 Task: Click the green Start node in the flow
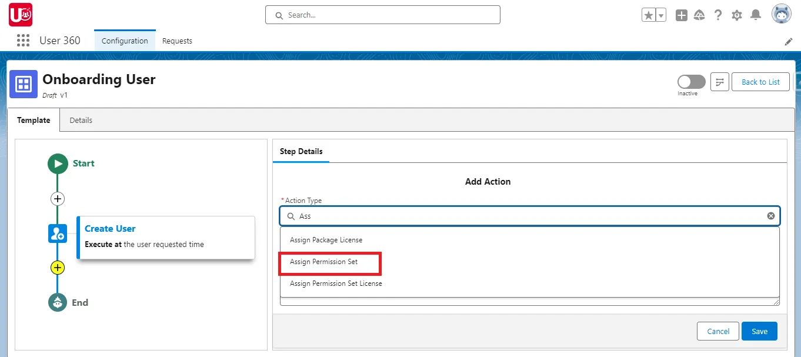(x=57, y=164)
